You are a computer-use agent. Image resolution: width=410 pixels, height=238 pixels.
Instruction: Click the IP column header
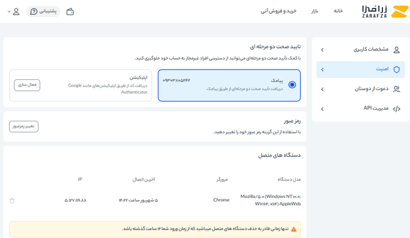tap(80, 179)
